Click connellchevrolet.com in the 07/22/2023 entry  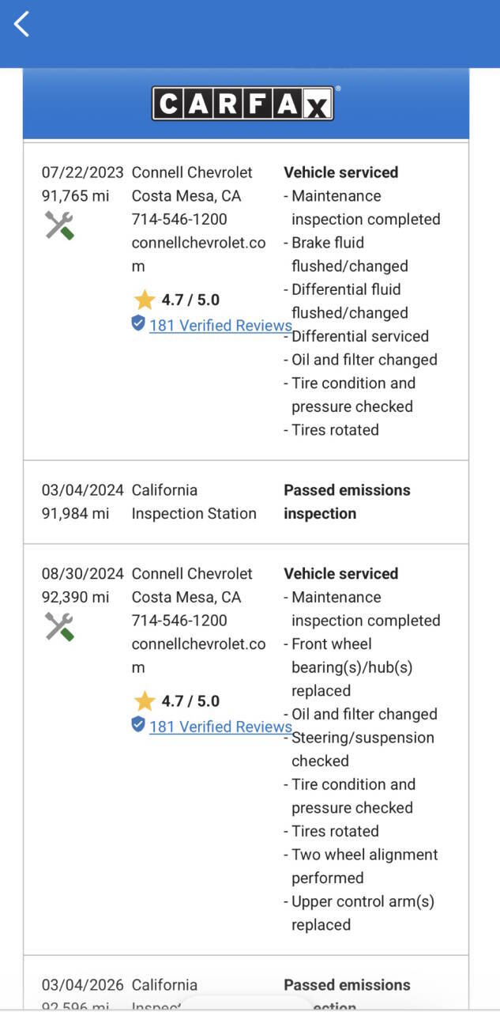pos(198,255)
